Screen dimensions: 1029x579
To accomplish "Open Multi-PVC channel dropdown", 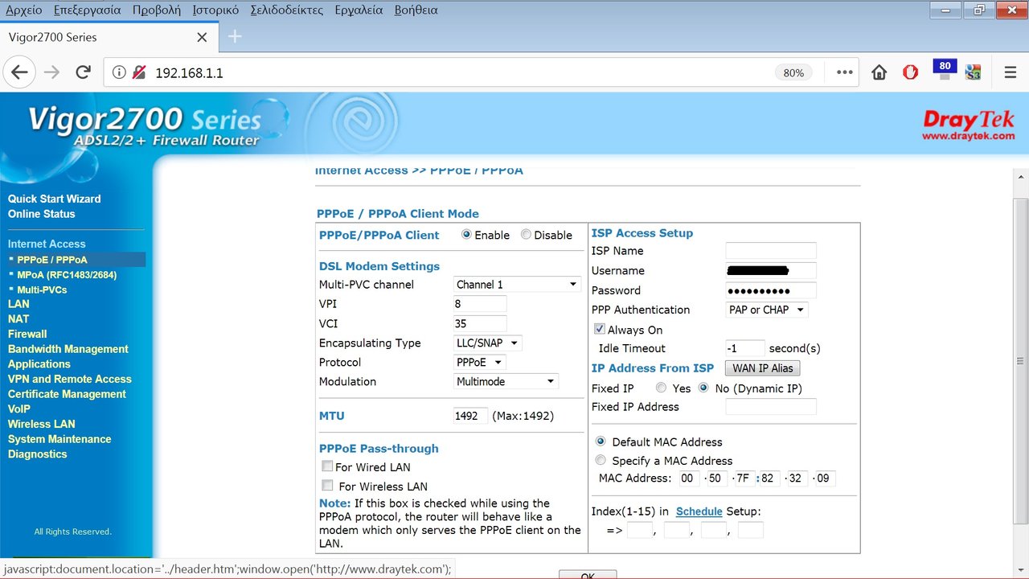I will pyautogui.click(x=517, y=284).
